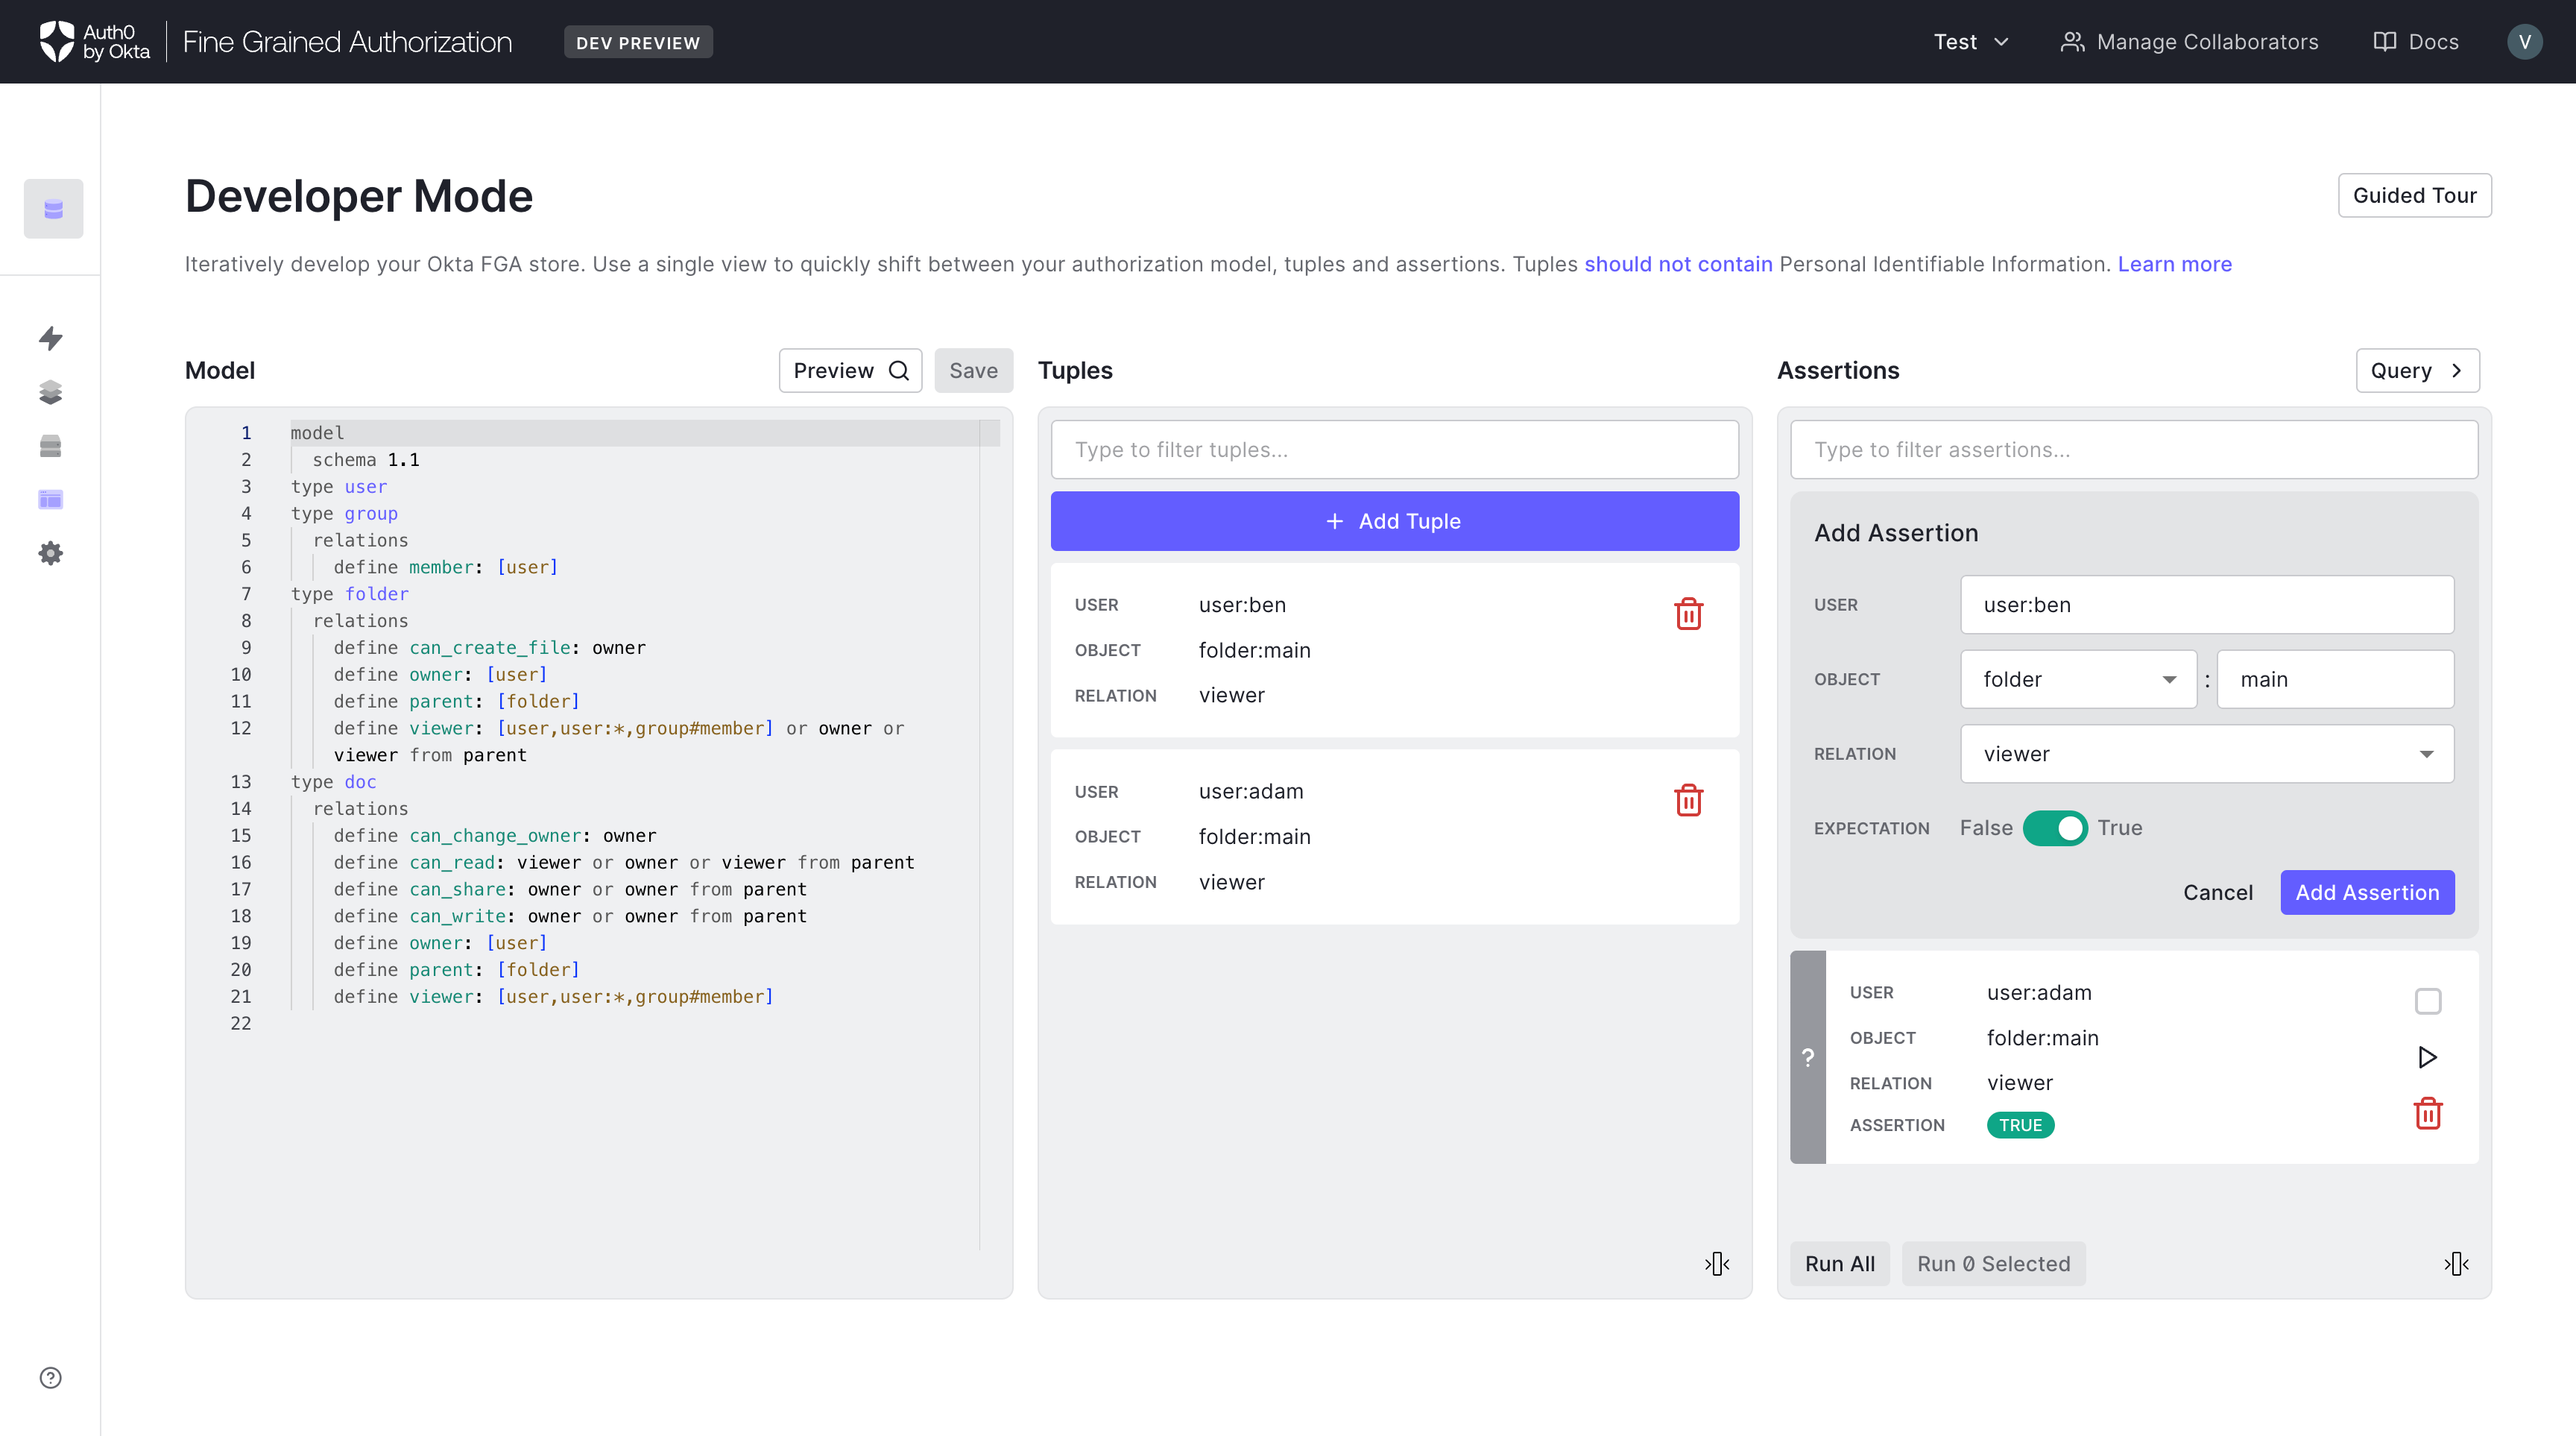Expand the Query panel
This screenshot has height=1436, width=2576.
[2417, 370]
